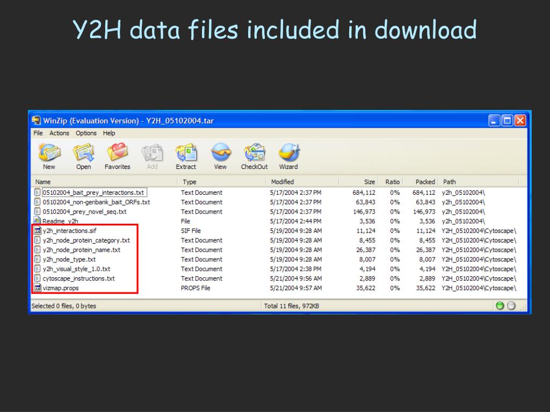Select file y2h_node_type.txt
Viewport: 550px width, 412px height.
tap(69, 259)
